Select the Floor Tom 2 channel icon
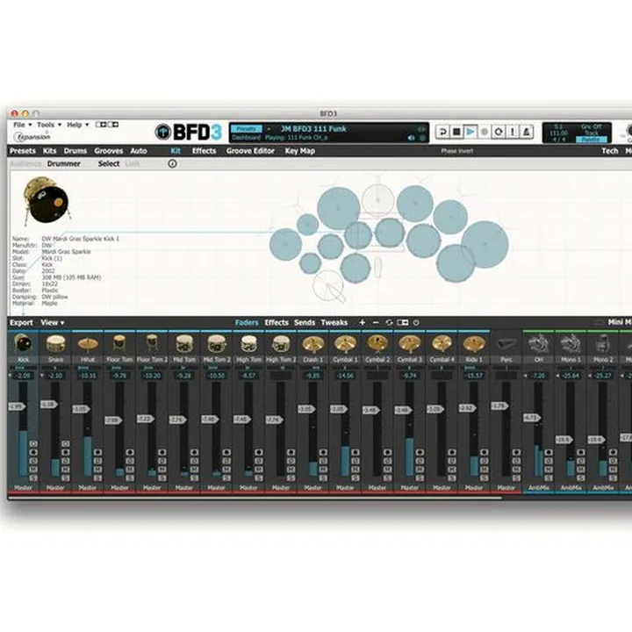Screen dimensions: 632x632 152,344
